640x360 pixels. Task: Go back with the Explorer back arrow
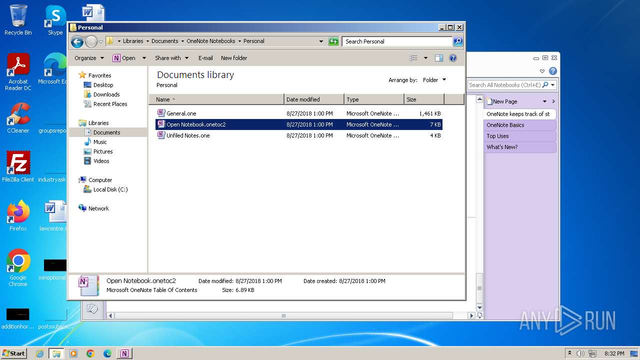click(77, 41)
